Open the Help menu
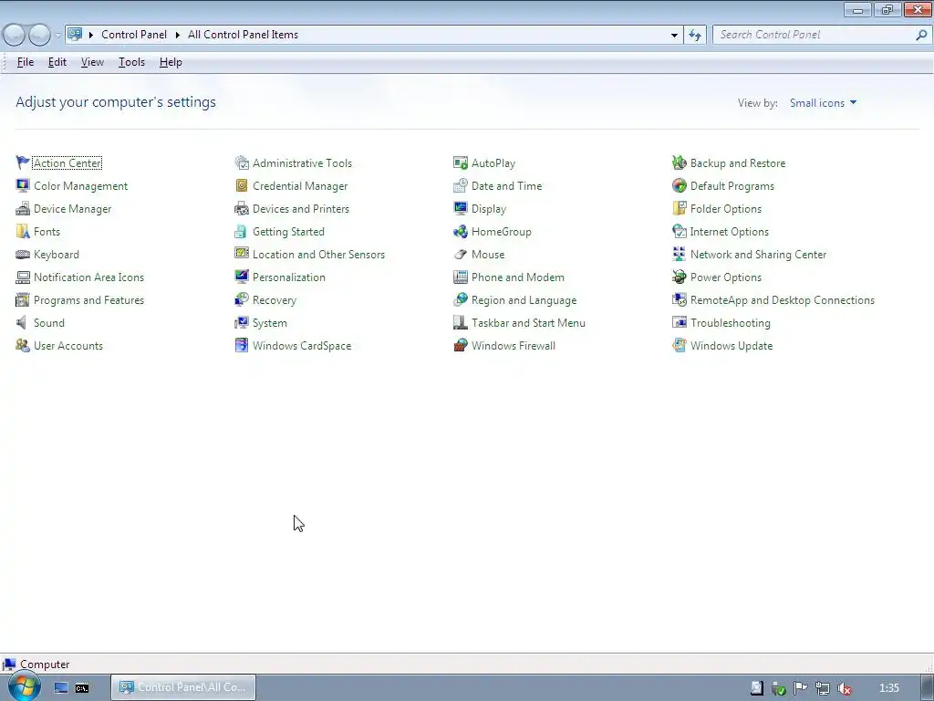 click(171, 62)
